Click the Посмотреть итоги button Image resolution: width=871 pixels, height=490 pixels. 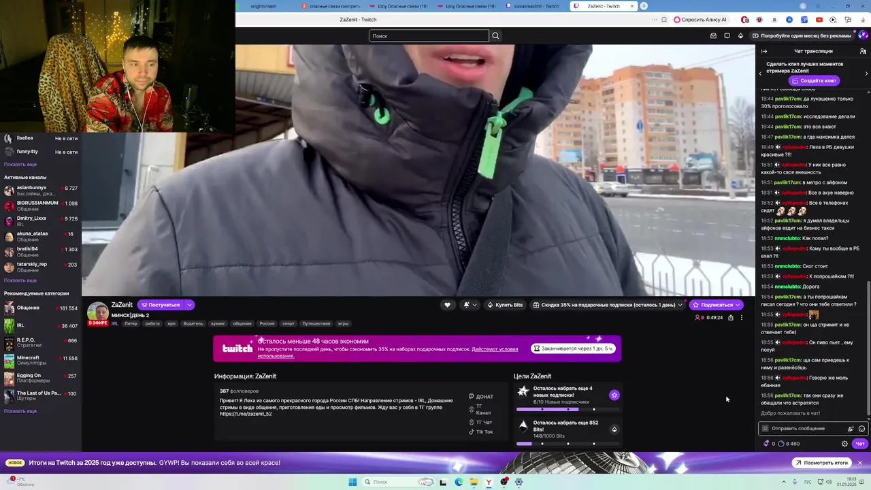coord(821,463)
